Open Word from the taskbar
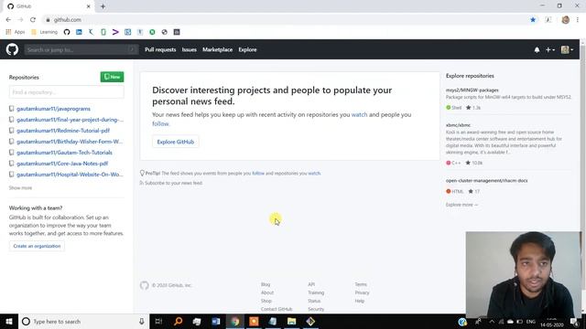586x329 pixels. [216, 321]
